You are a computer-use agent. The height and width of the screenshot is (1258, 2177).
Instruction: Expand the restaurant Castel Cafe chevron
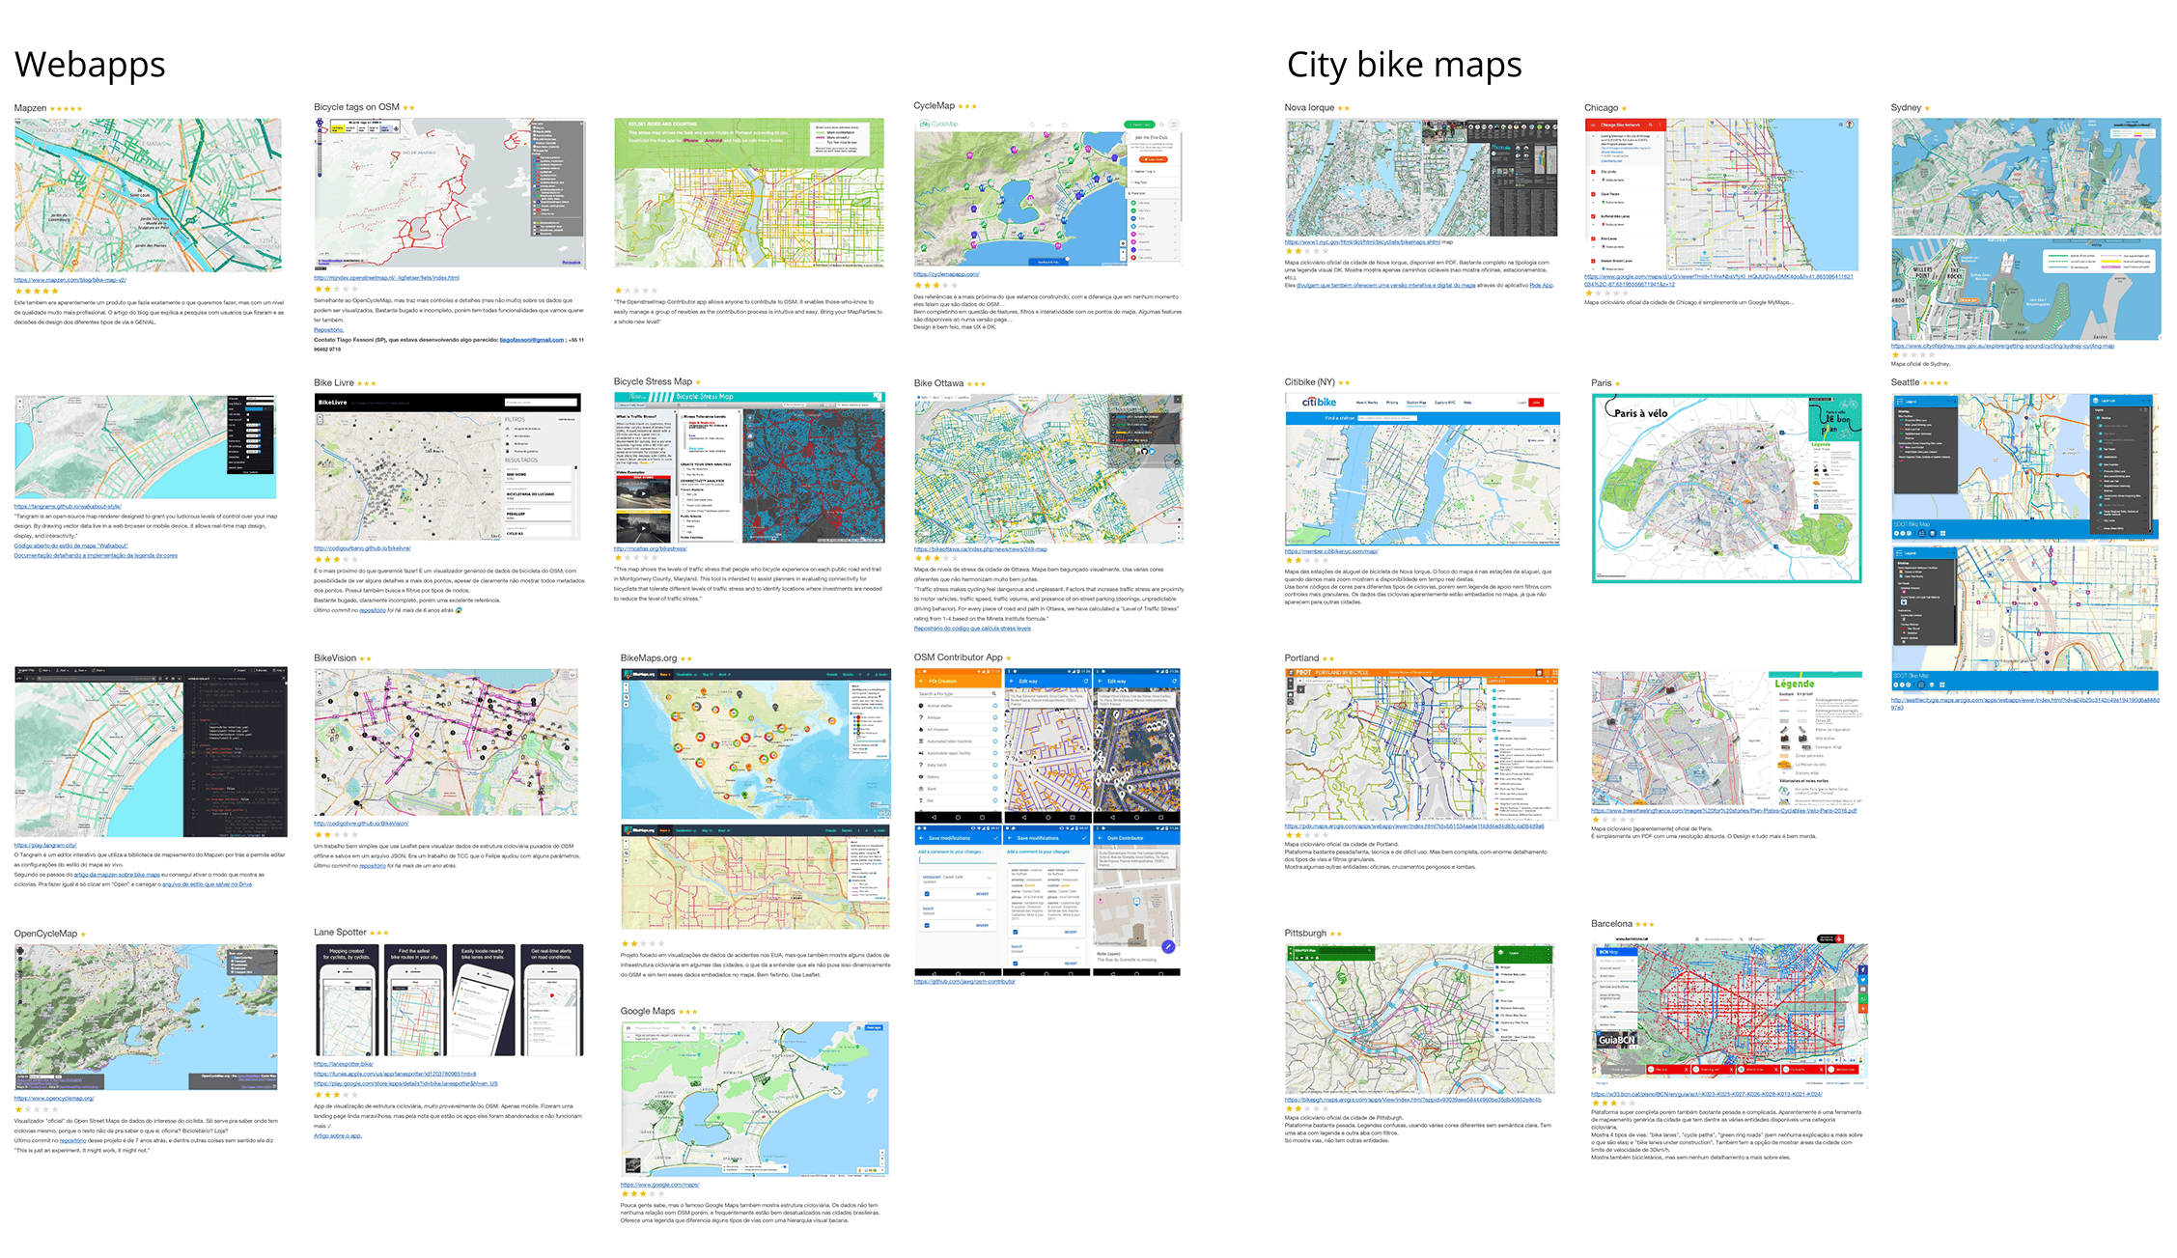pyautogui.click(x=989, y=878)
